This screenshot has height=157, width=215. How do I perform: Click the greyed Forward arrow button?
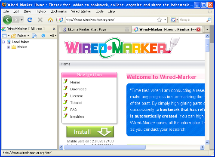coord(16,20)
